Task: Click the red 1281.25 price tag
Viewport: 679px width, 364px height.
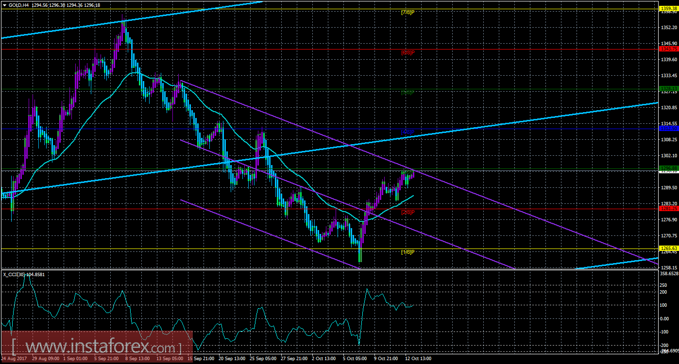Action: coord(669,209)
